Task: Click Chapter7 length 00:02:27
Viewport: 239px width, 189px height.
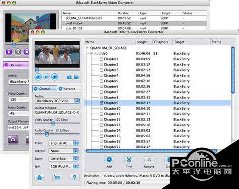Action: coord(143,92)
